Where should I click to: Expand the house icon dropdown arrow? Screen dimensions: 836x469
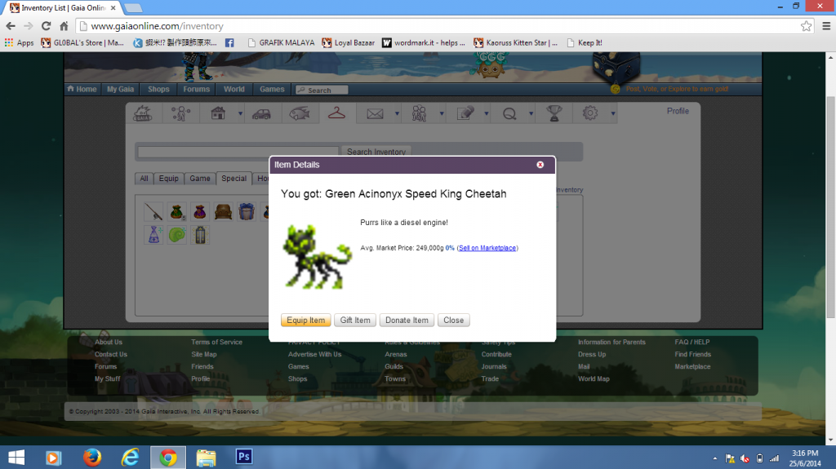pos(241,113)
